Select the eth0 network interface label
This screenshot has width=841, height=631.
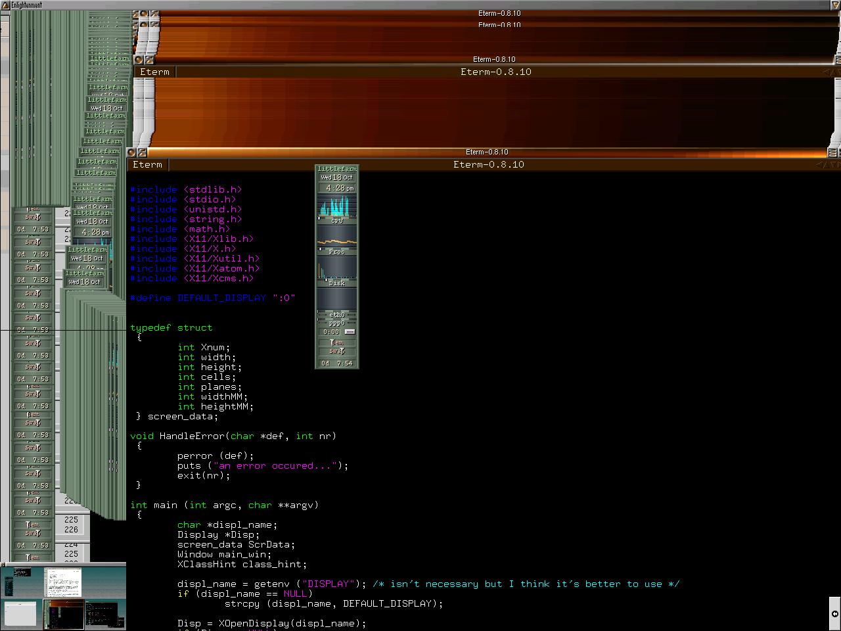337,315
